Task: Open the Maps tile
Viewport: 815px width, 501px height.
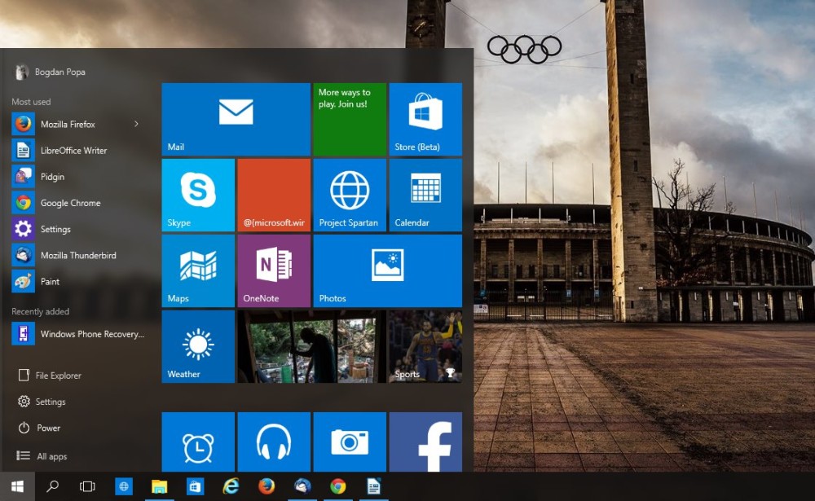Action: pos(198,270)
